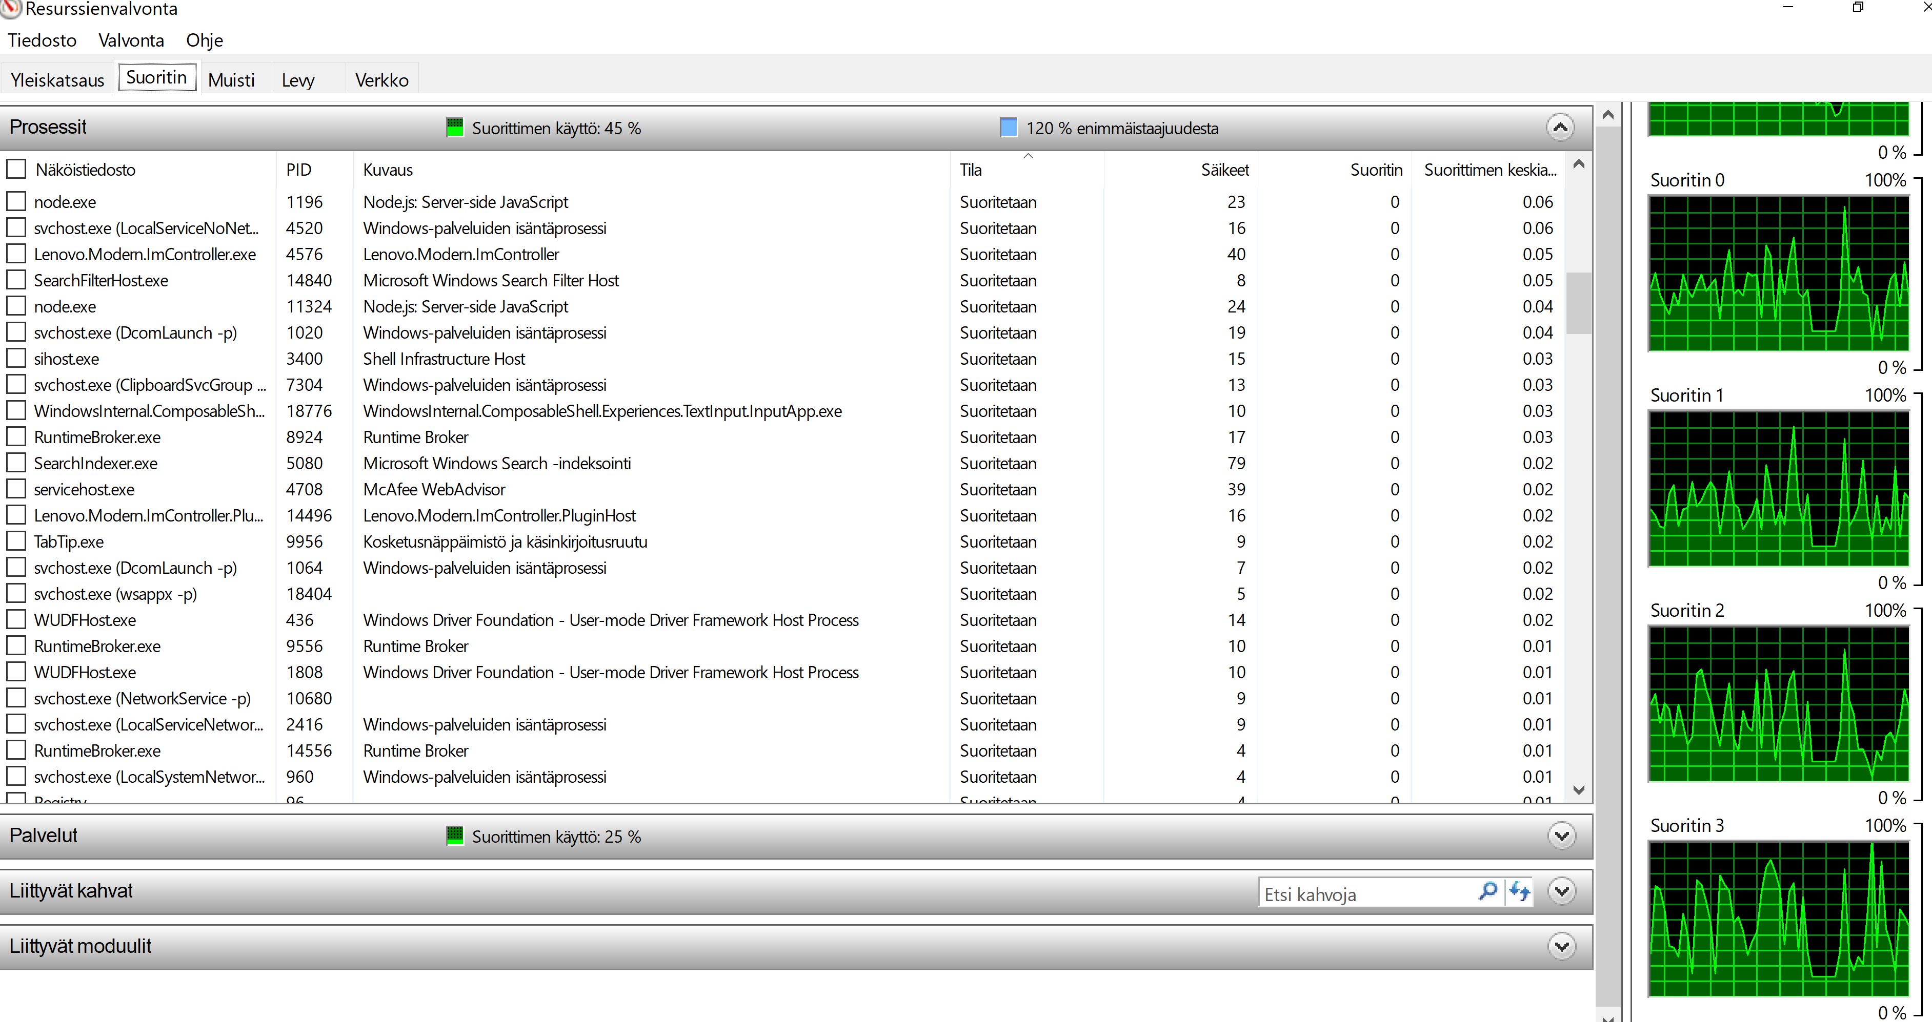The width and height of the screenshot is (1932, 1022).
Task: Collapse the Prosessit section with its chevron
Action: tap(1560, 128)
